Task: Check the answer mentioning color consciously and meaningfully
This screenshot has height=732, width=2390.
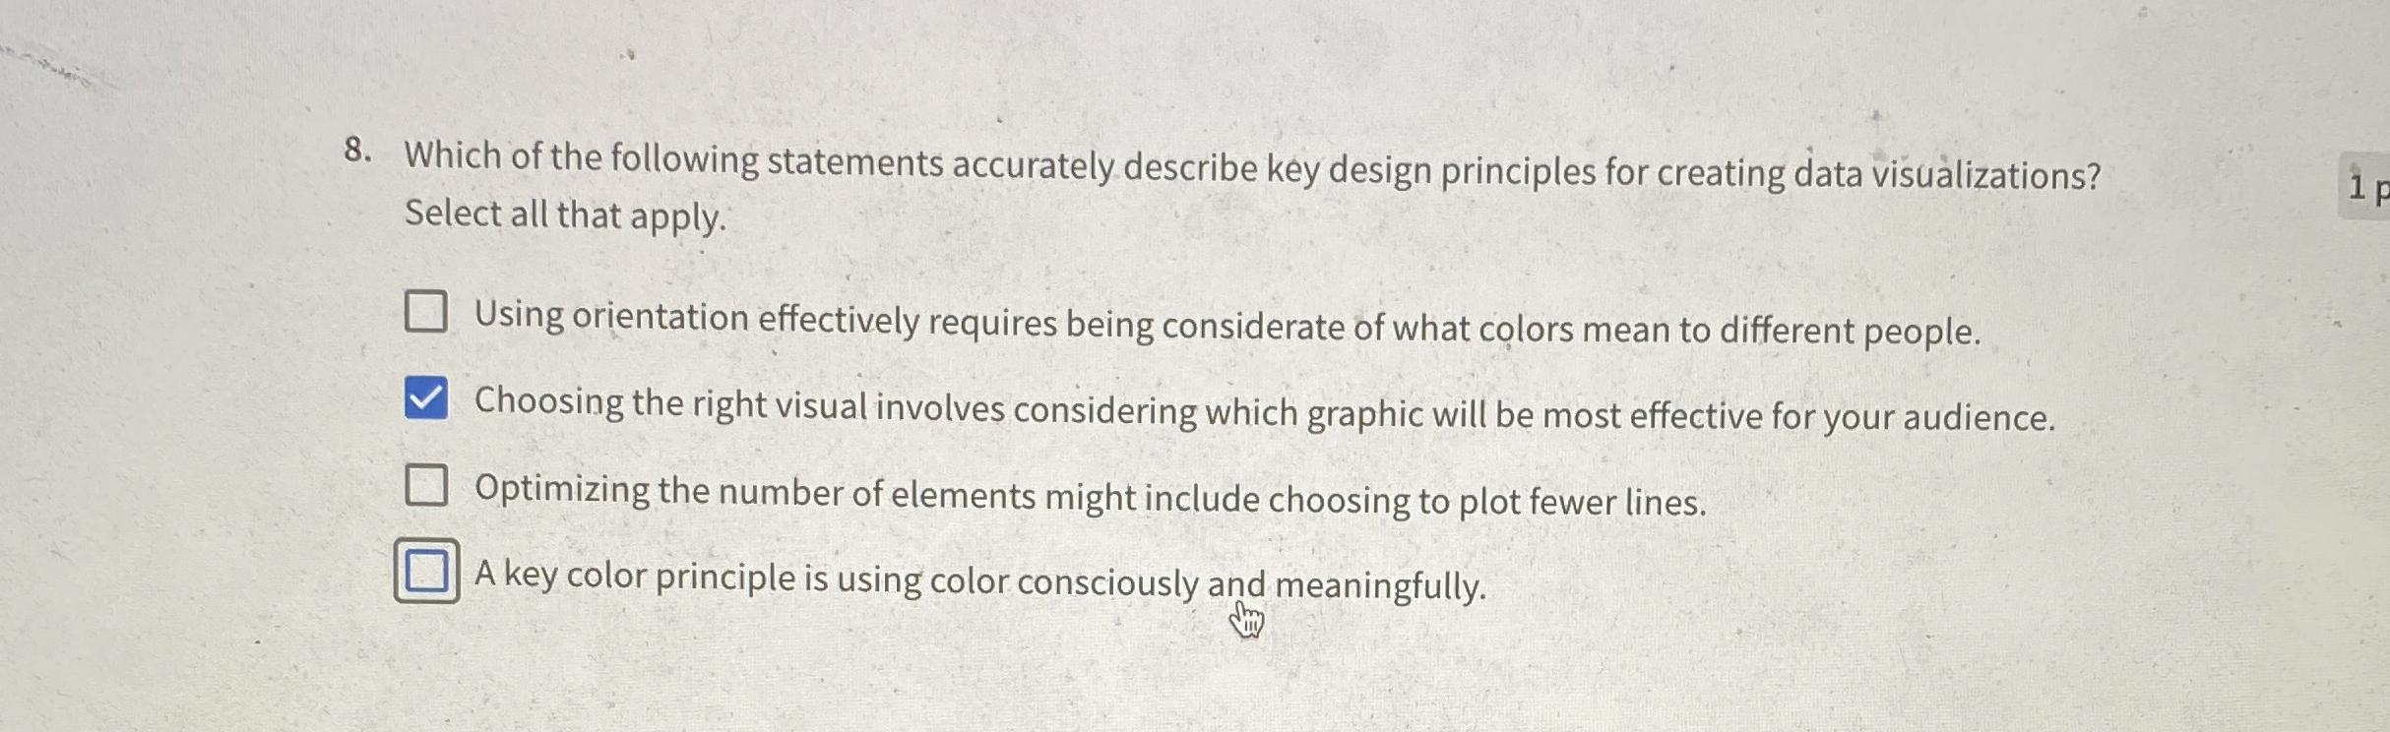Action: point(427,568)
